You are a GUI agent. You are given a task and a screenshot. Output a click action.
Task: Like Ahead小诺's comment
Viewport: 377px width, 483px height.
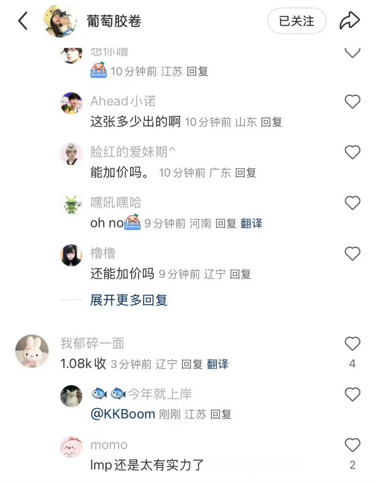coord(352,101)
